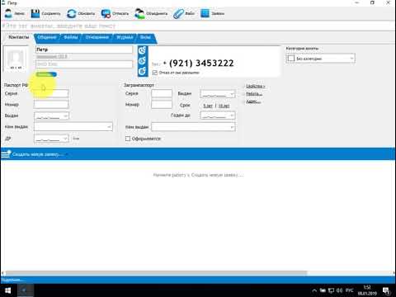
Task: Click the Отписать toolbar icon
Action: [x=106, y=13]
